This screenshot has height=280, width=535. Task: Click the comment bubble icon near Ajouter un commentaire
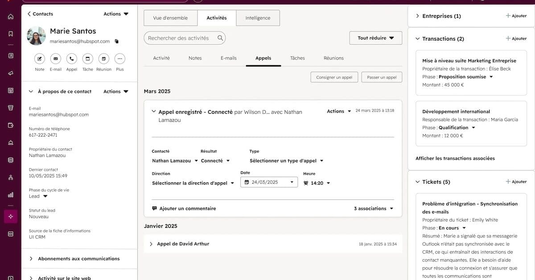pyautogui.click(x=155, y=208)
